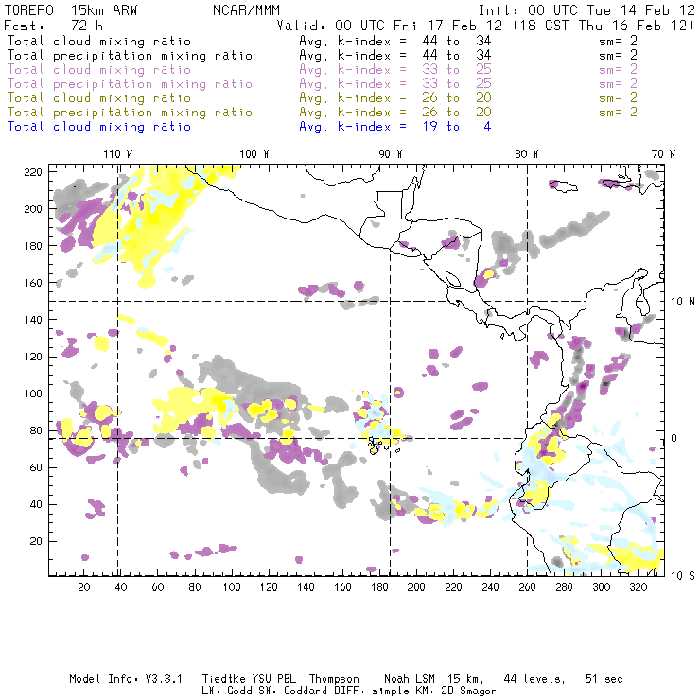Click the blue "Avg. k-index = 19 to 4" text
This screenshot has height=700, width=700.
[x=395, y=127]
